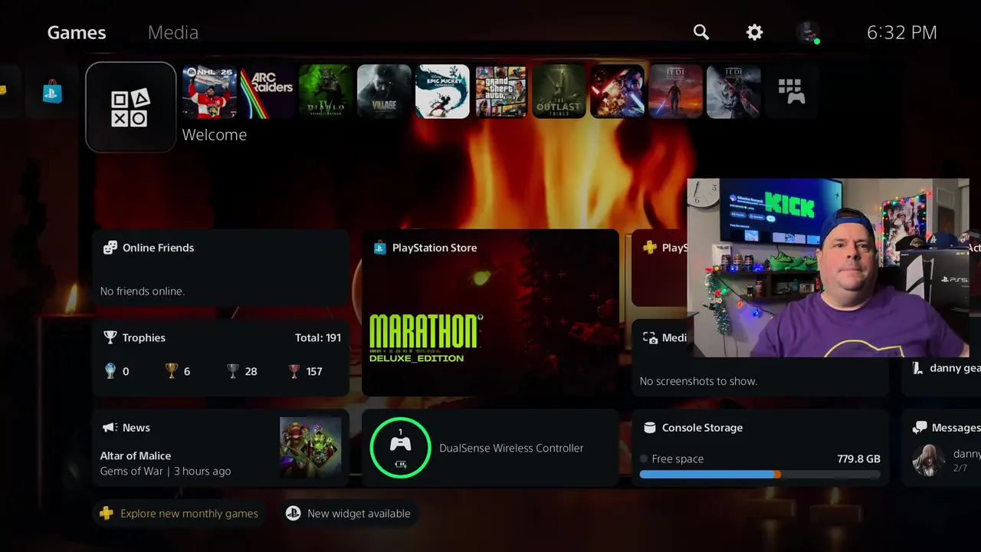981x552 pixels.
Task: Open the Online Friends widget
Action: click(x=221, y=268)
